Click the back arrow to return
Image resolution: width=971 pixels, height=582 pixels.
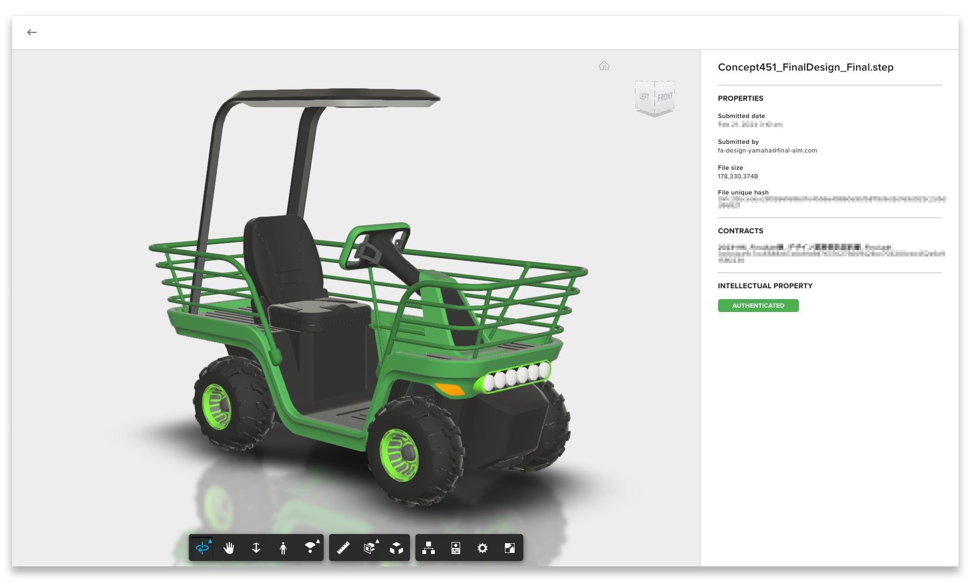[32, 32]
